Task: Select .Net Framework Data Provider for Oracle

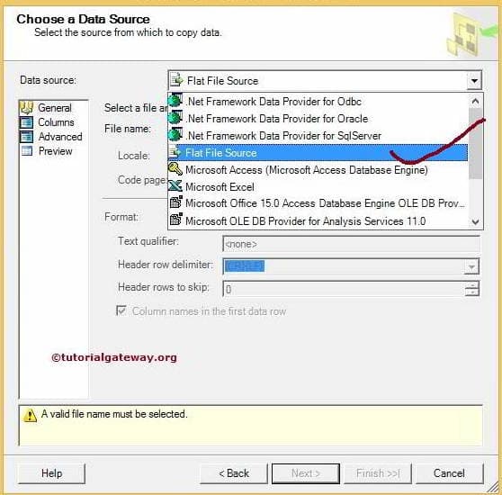Action: pyautogui.click(x=318, y=119)
